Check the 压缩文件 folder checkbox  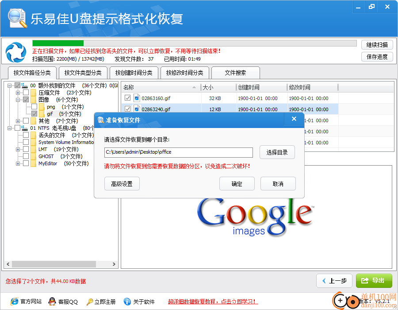coord(26,93)
